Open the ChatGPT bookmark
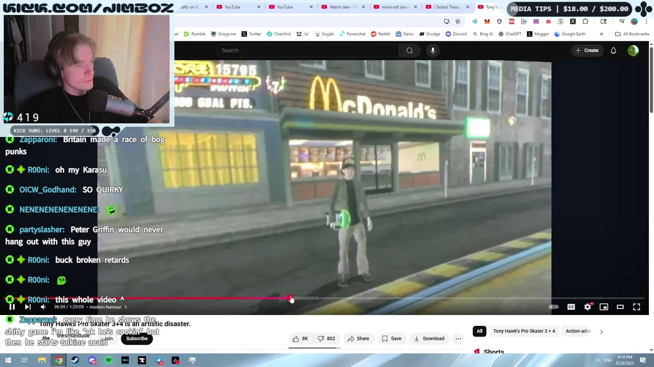 point(509,34)
